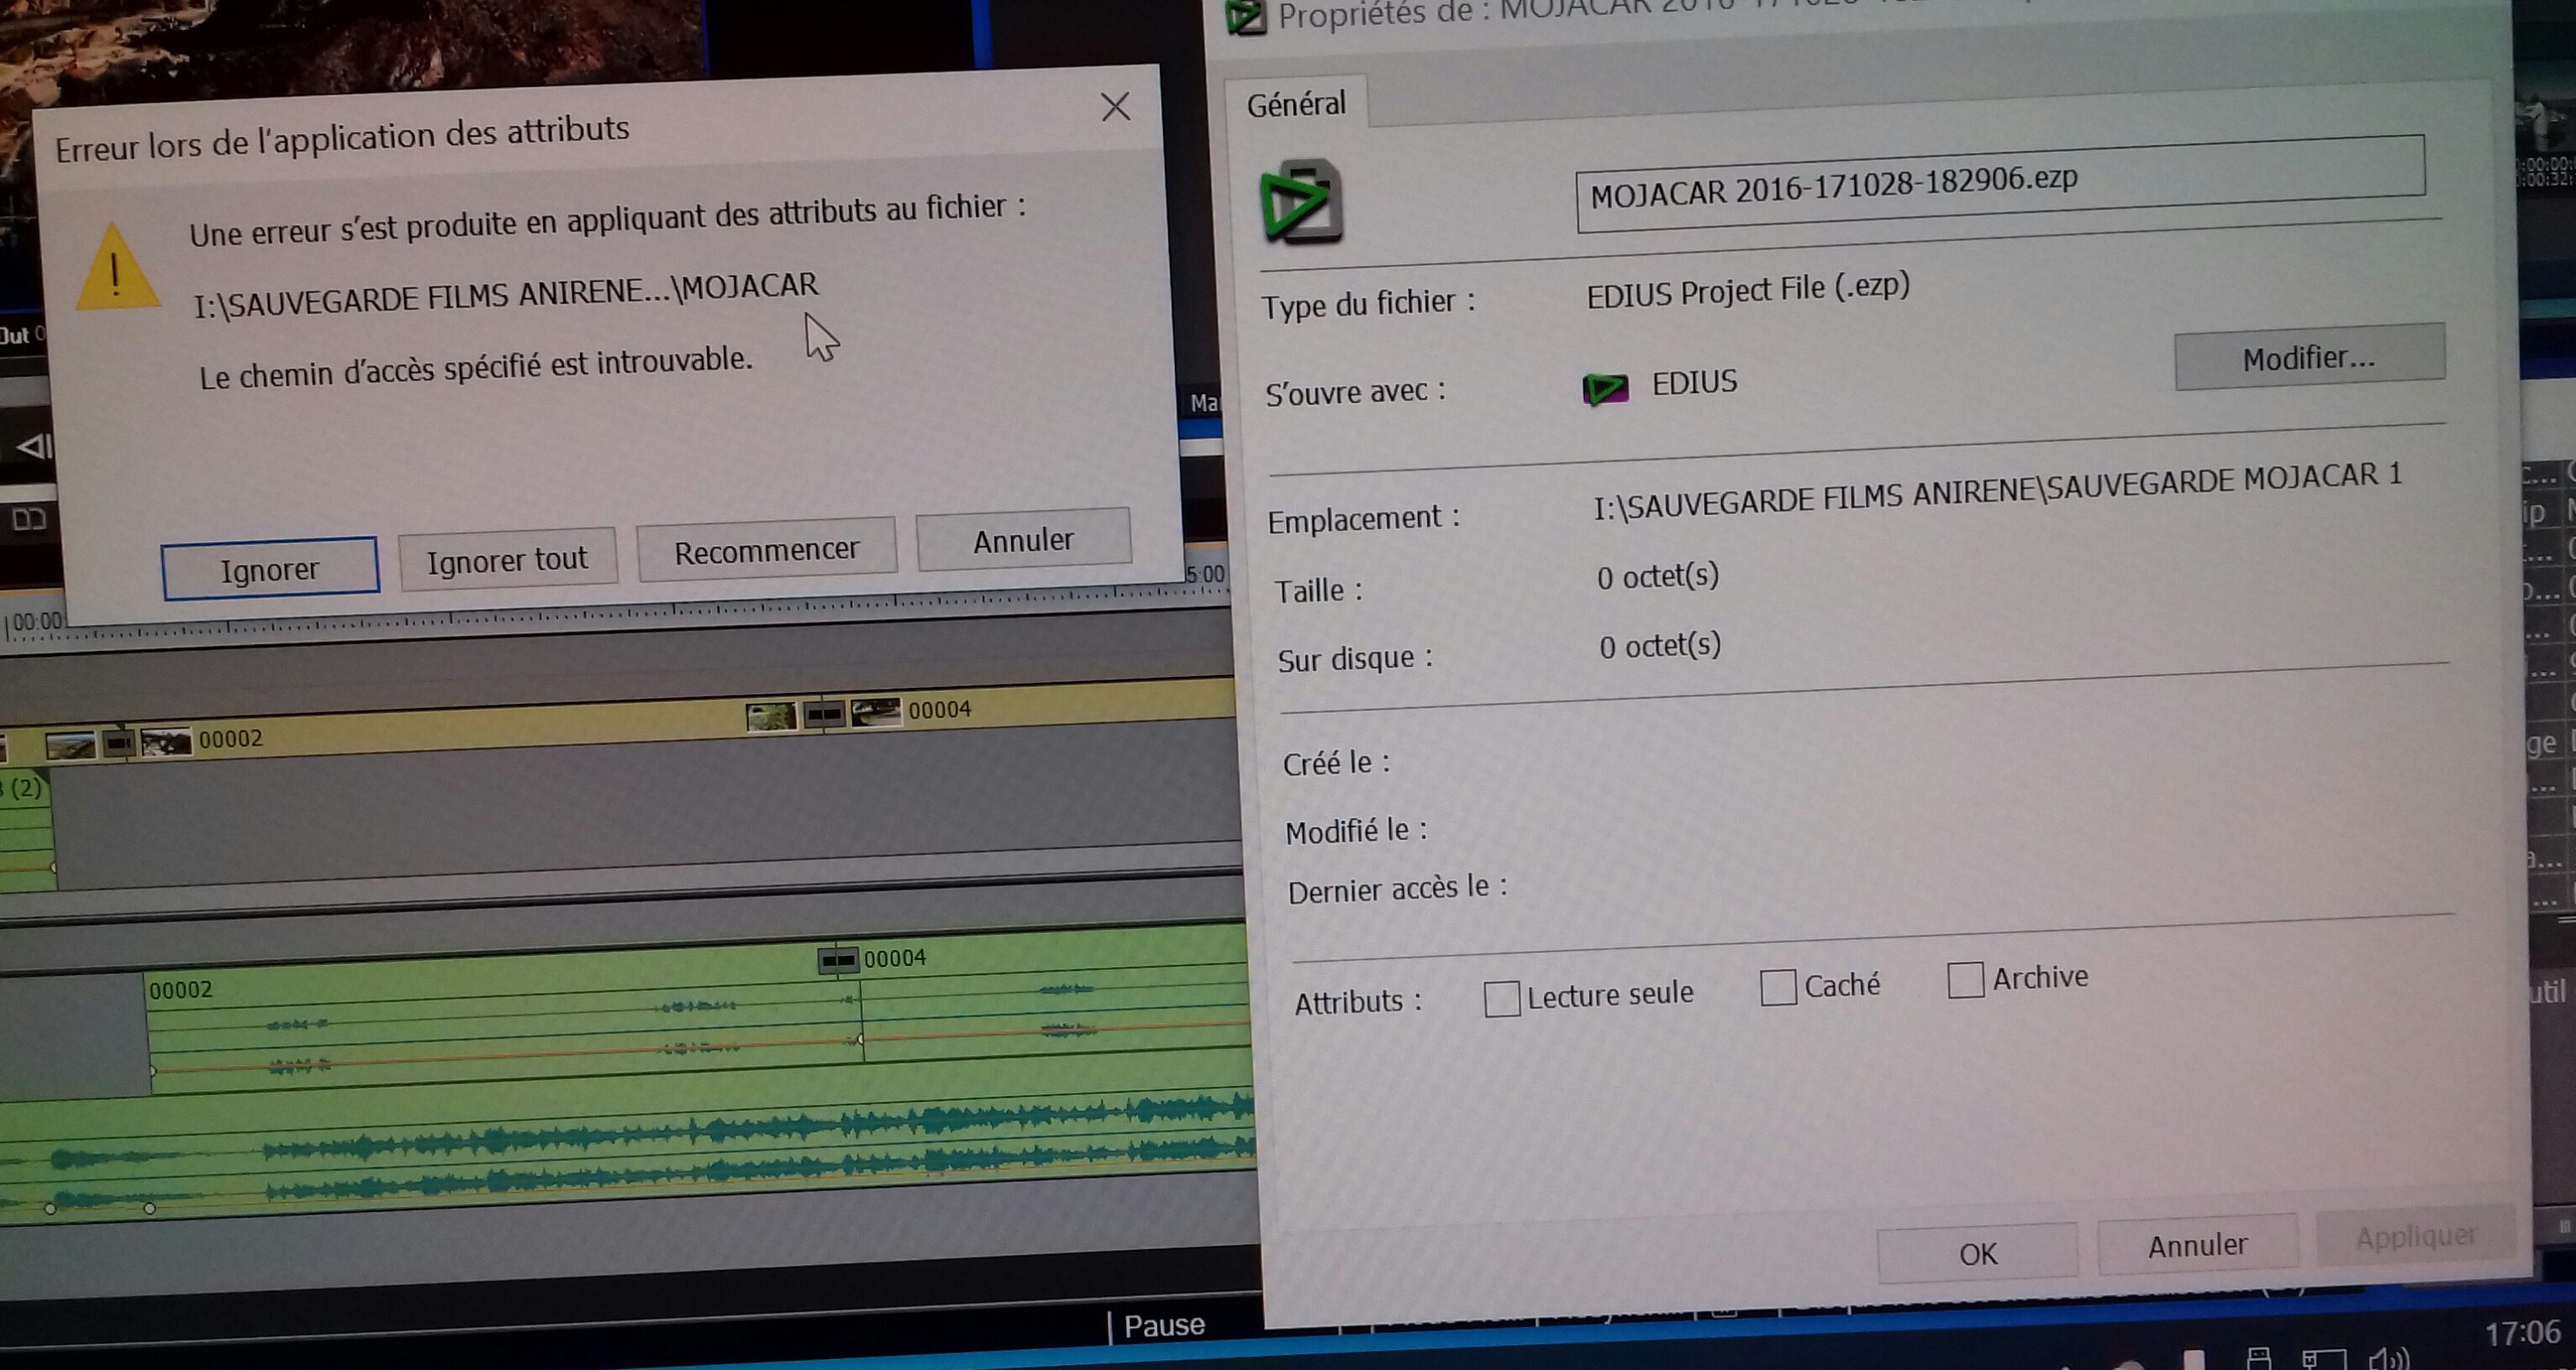Click the transition icon before video clip 00004
This screenshot has height=1370, width=2576.
click(x=824, y=715)
